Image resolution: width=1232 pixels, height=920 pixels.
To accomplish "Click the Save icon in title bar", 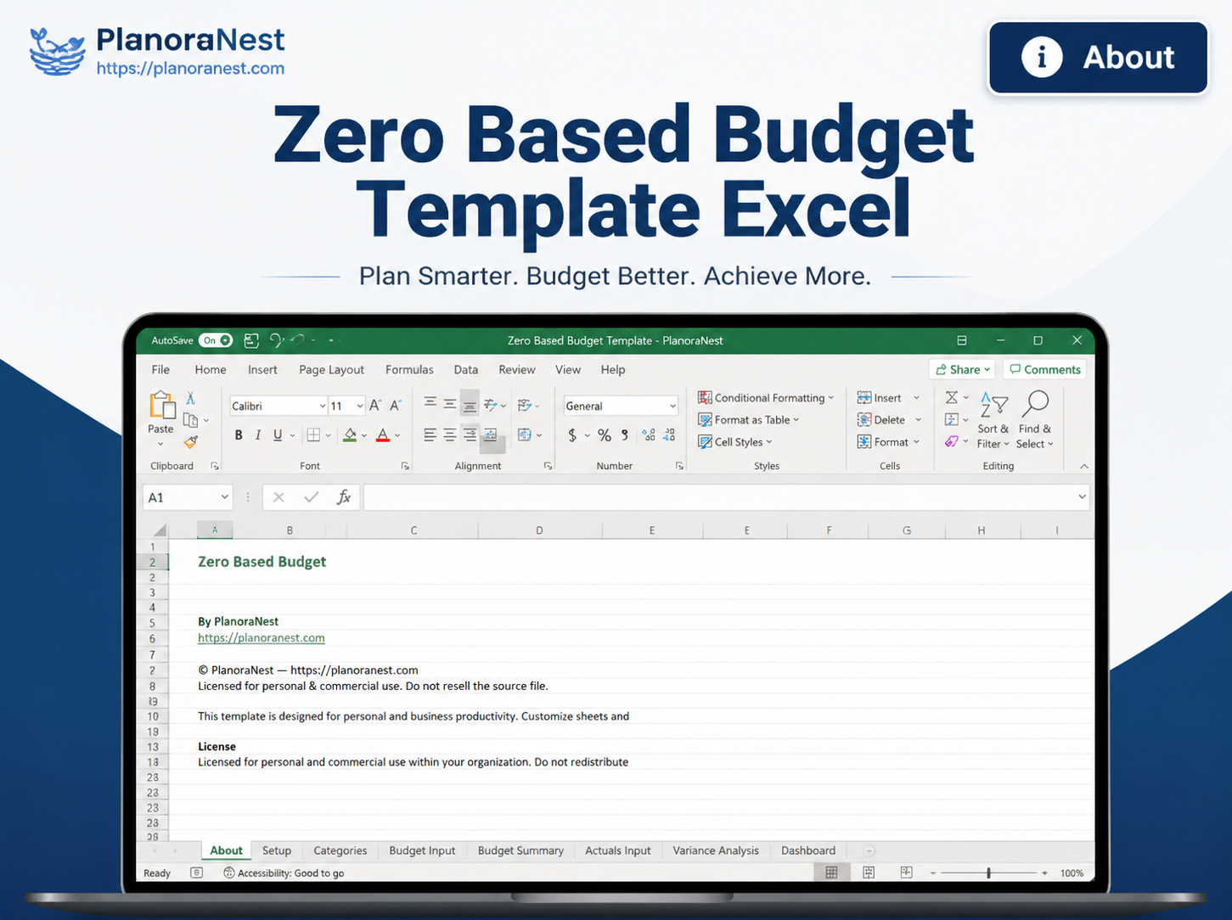I will 251,340.
